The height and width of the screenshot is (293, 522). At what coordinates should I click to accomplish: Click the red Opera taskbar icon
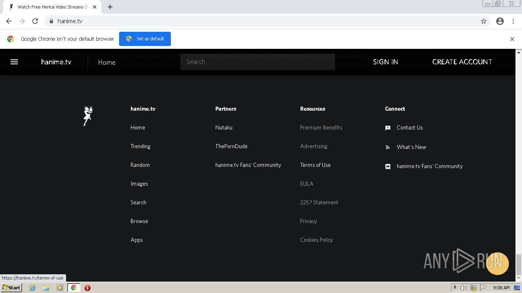pos(87,288)
